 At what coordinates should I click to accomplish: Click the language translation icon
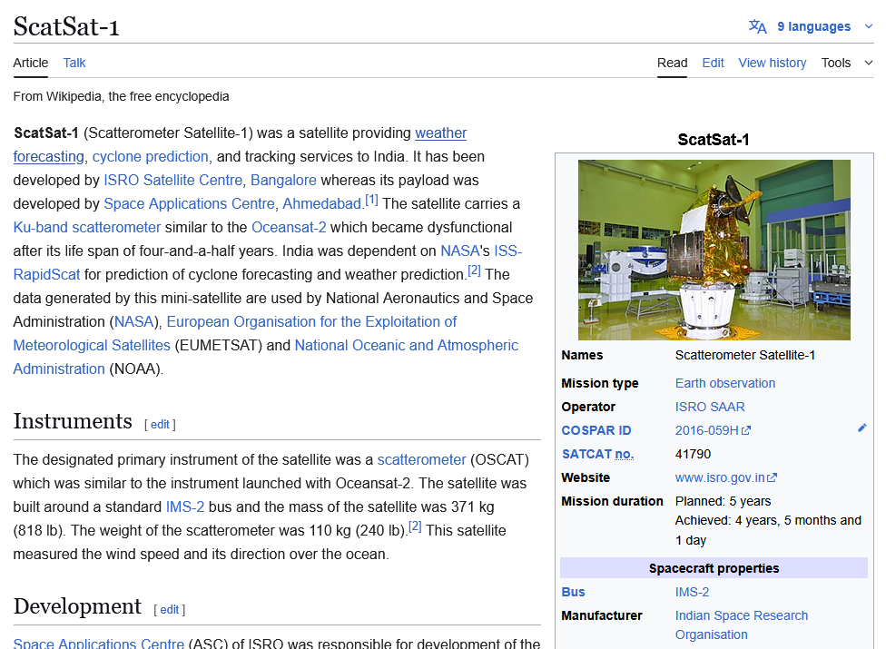pos(757,26)
